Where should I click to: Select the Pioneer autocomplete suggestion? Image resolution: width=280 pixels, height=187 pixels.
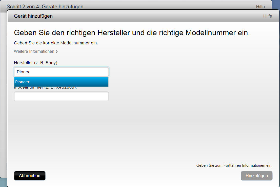(61, 82)
